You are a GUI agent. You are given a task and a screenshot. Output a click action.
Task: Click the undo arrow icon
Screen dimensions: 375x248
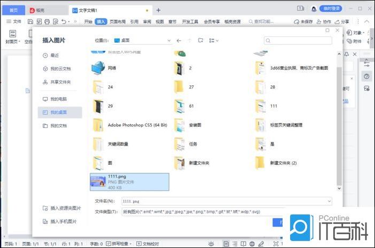click(x=64, y=22)
